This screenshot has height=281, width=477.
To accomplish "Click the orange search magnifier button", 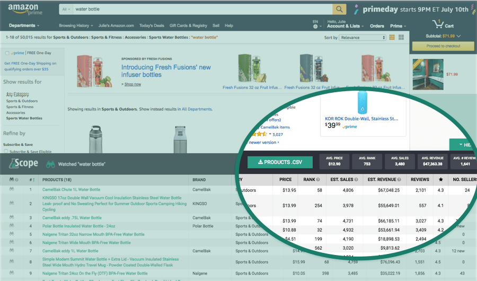I will [x=339, y=9].
